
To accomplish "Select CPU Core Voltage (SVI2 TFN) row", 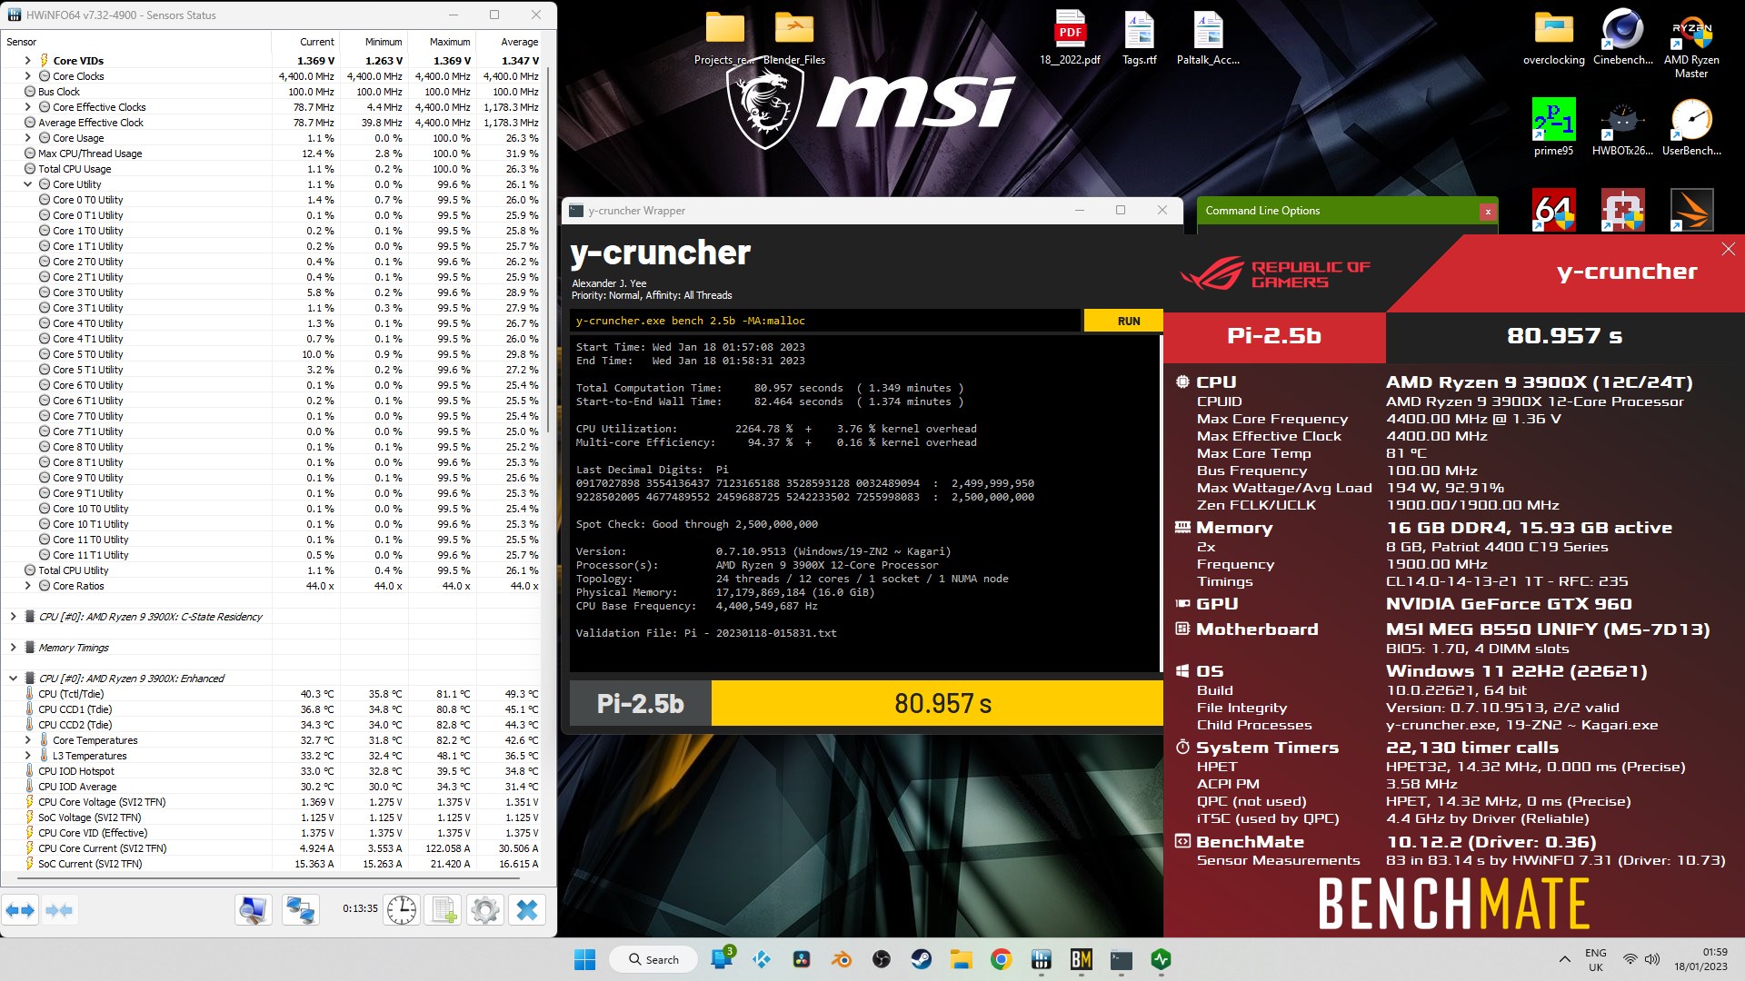I will point(273,802).
